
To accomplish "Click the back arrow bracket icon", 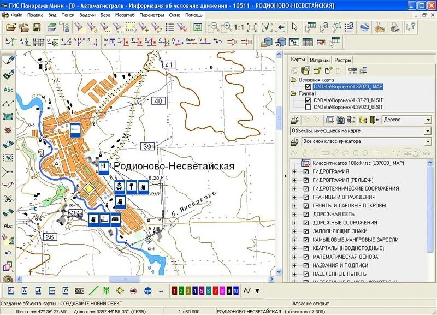I will (280, 27).
